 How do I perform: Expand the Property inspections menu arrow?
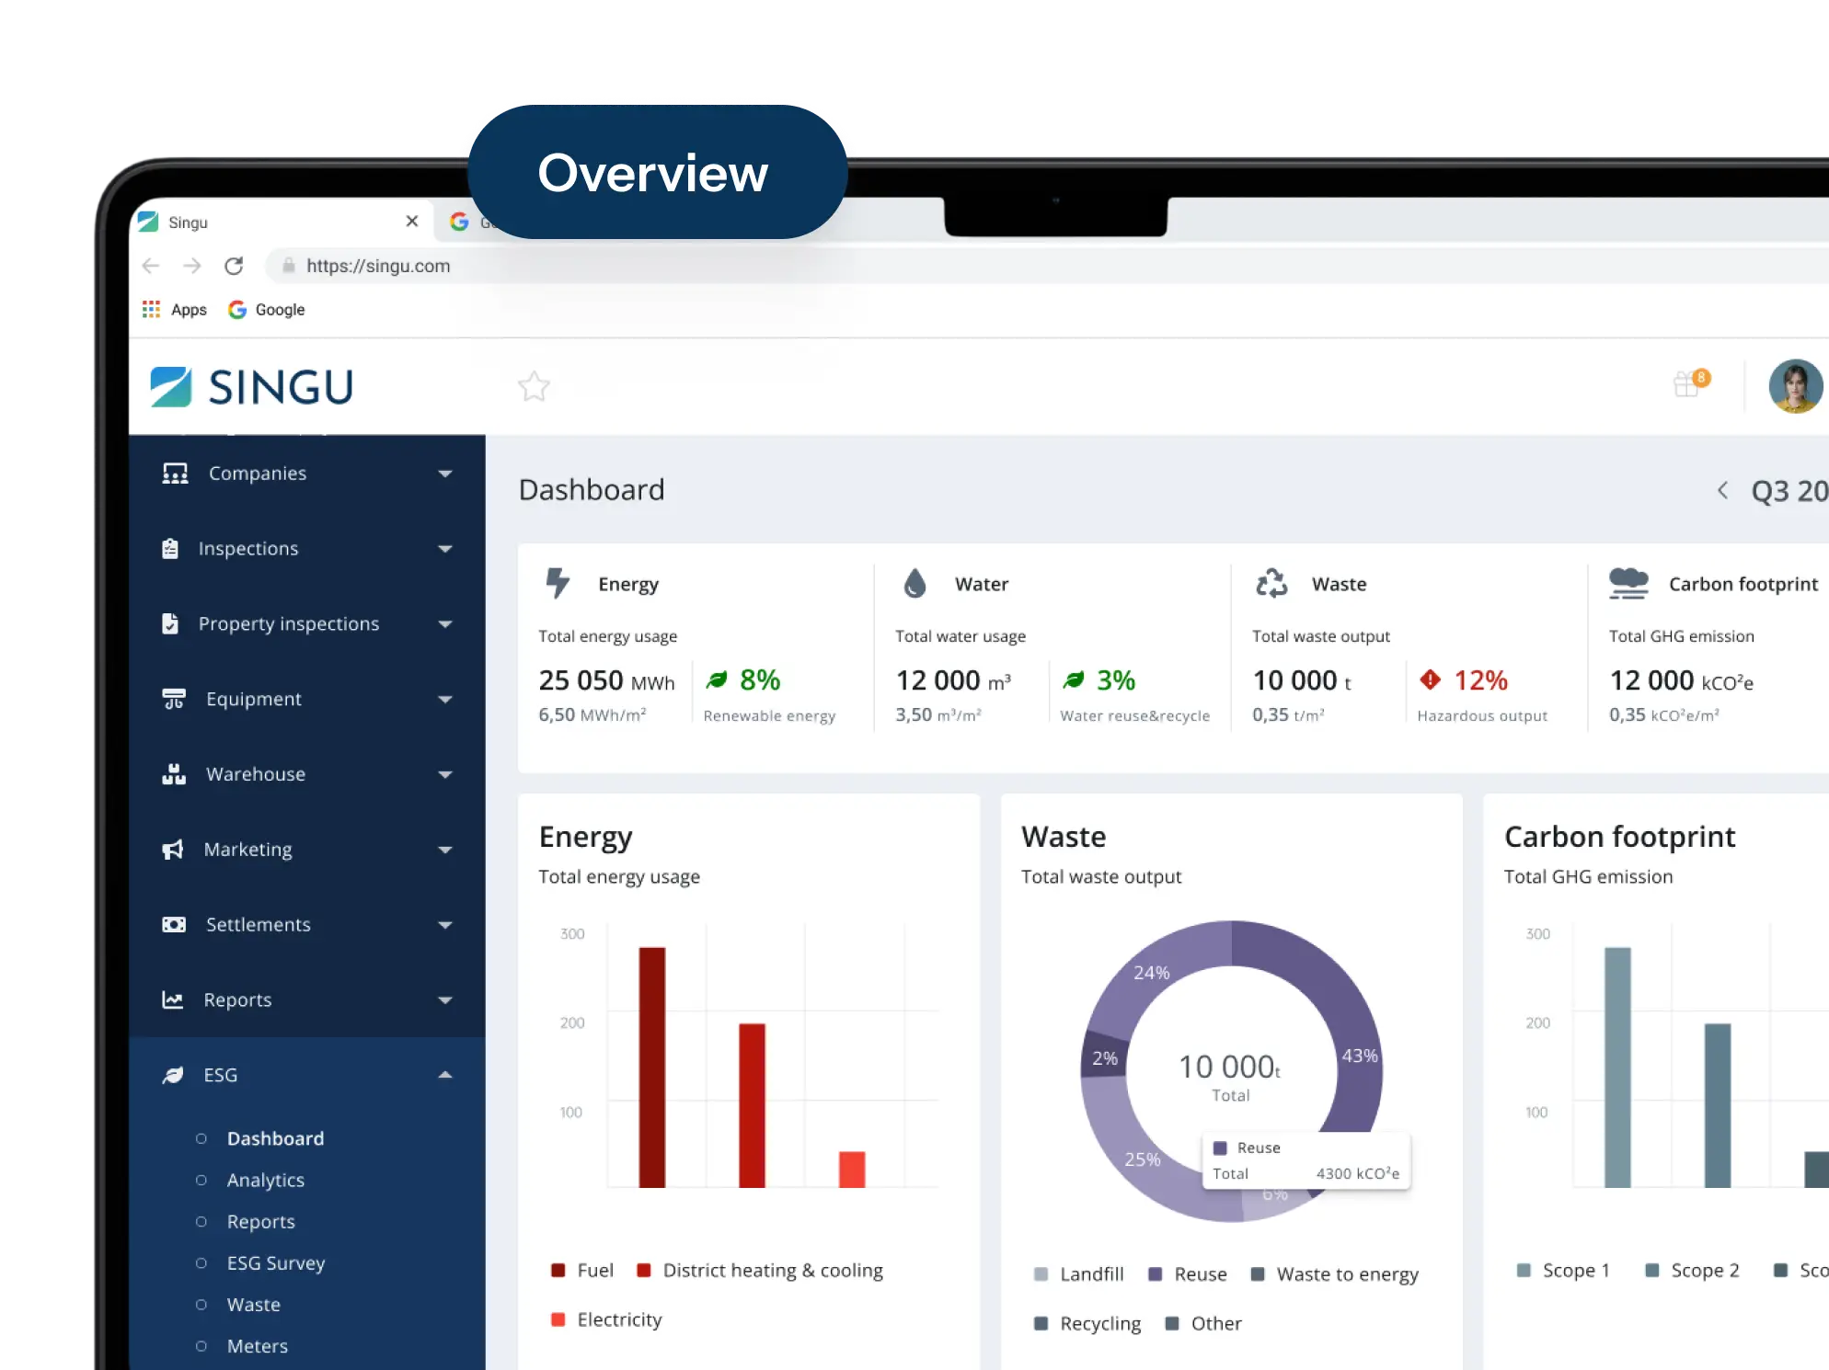tap(445, 625)
